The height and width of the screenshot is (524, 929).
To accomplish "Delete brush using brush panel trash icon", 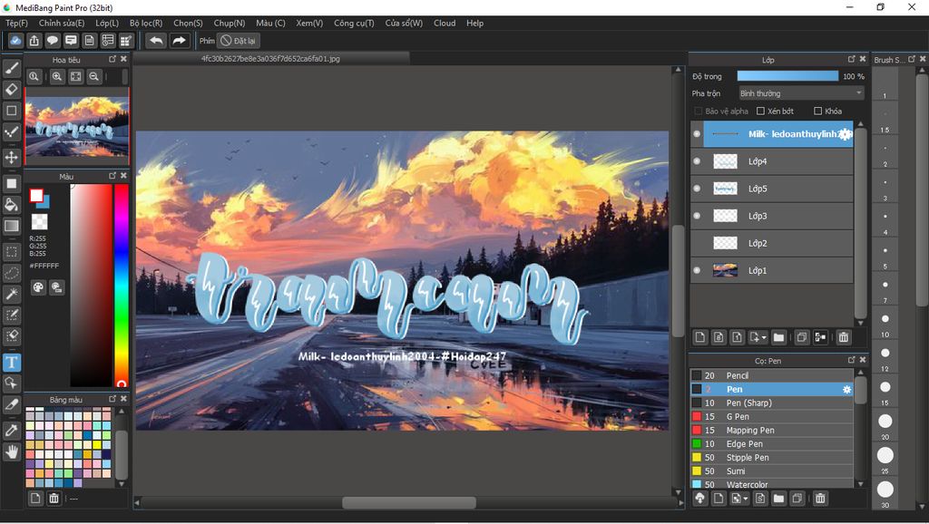I will (820, 499).
